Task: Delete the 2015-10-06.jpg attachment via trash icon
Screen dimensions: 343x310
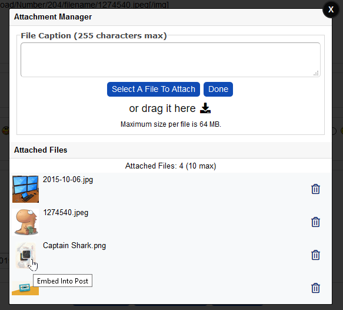Action: click(315, 189)
